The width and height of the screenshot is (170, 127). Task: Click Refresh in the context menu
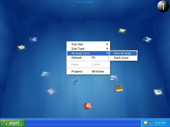88,58
